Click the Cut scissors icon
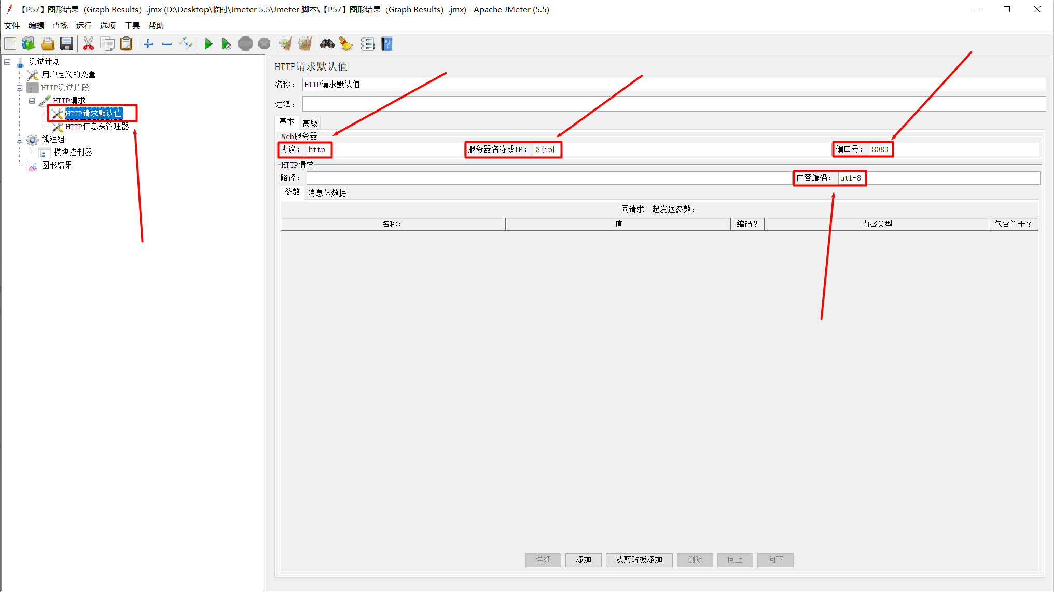The height and width of the screenshot is (592, 1054). coord(88,44)
